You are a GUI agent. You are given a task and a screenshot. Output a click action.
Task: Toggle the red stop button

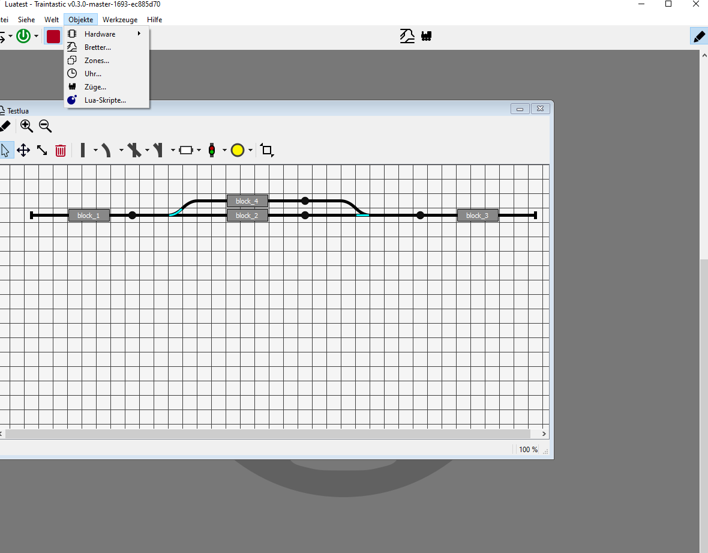(53, 36)
